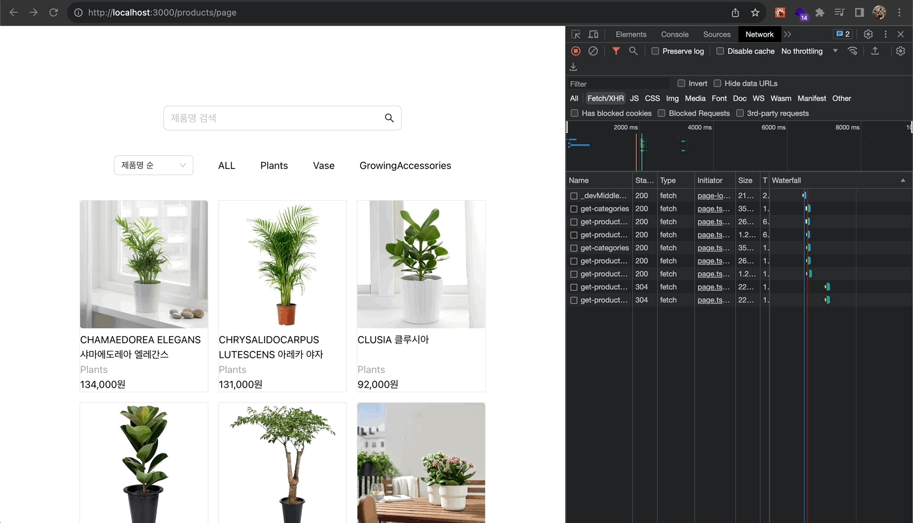Image resolution: width=913 pixels, height=523 pixels.
Task: Select the Manifest request type filter
Action: point(812,98)
